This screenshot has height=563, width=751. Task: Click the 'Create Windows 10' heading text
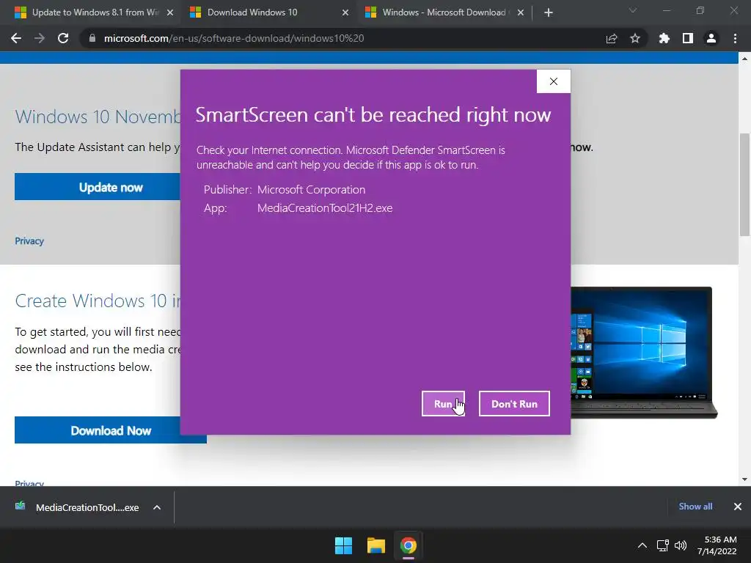click(x=98, y=301)
